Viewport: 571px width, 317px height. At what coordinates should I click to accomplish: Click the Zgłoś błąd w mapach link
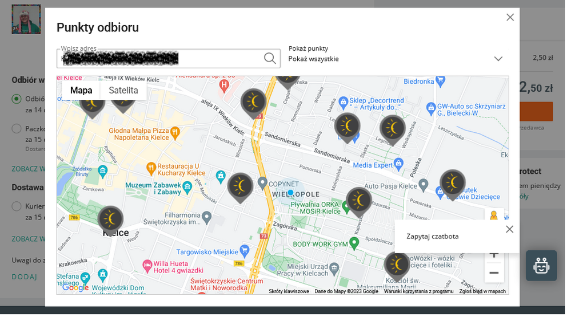(x=482, y=291)
